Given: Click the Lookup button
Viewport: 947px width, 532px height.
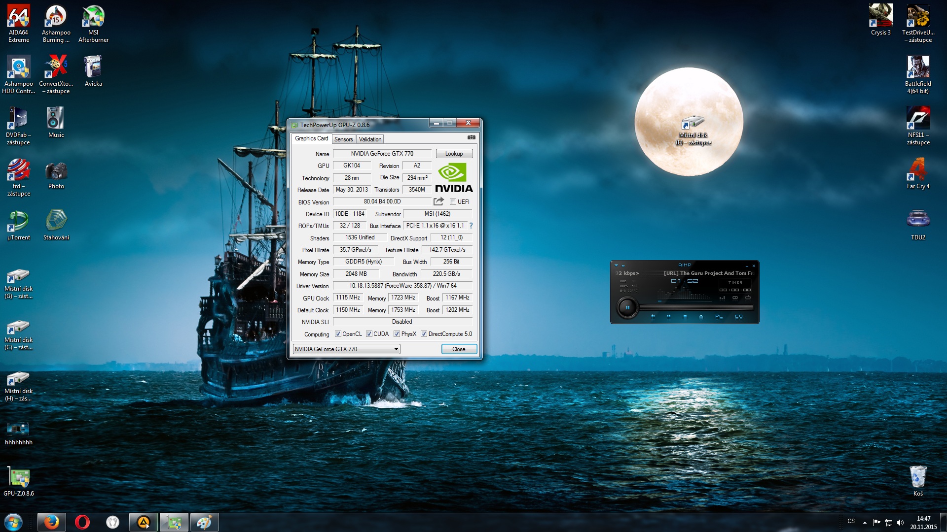Looking at the screenshot, I should click(454, 154).
